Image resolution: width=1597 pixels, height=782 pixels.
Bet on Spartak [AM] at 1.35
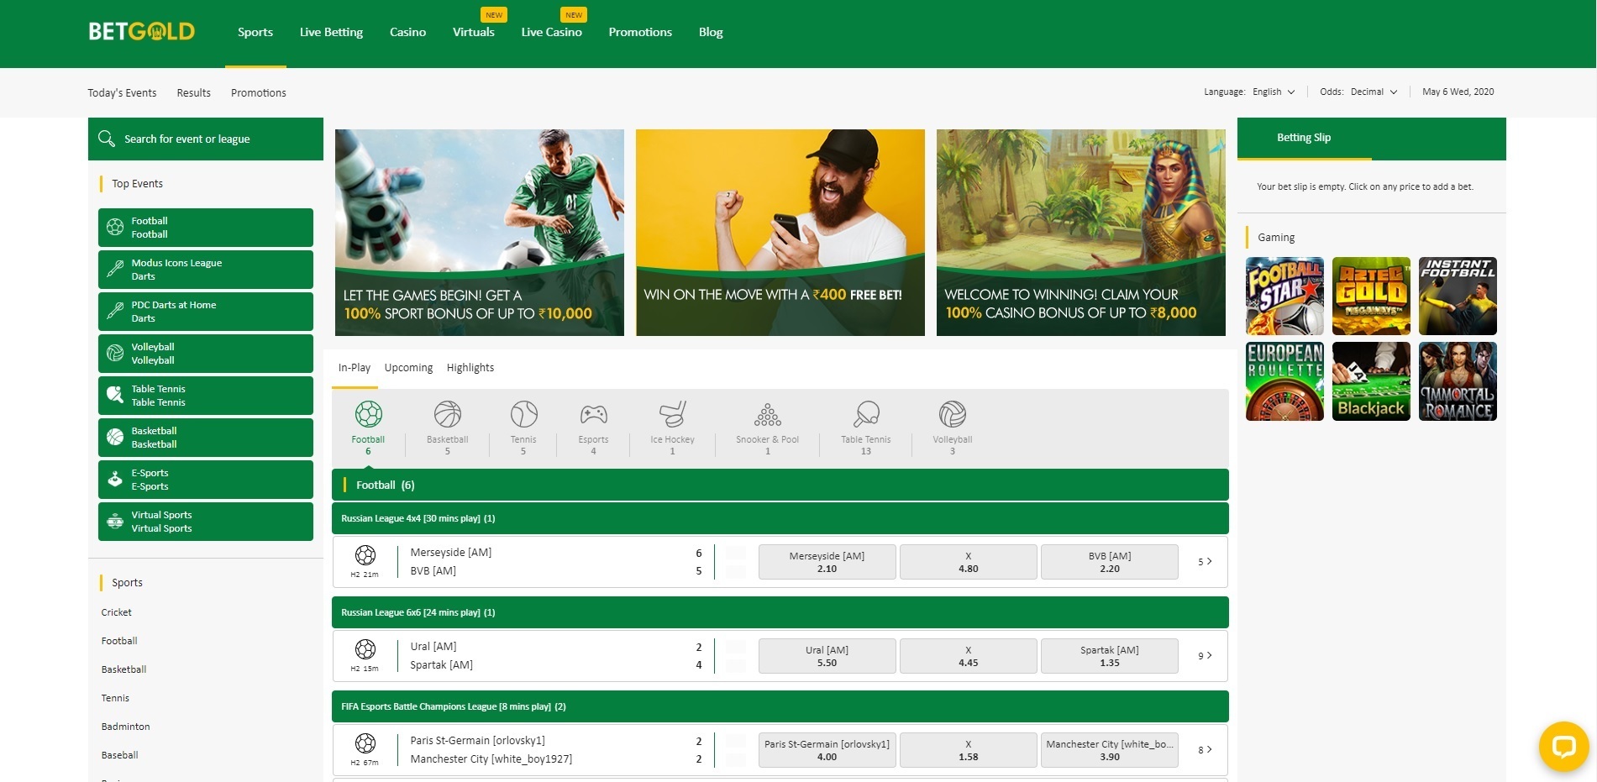pyautogui.click(x=1109, y=656)
